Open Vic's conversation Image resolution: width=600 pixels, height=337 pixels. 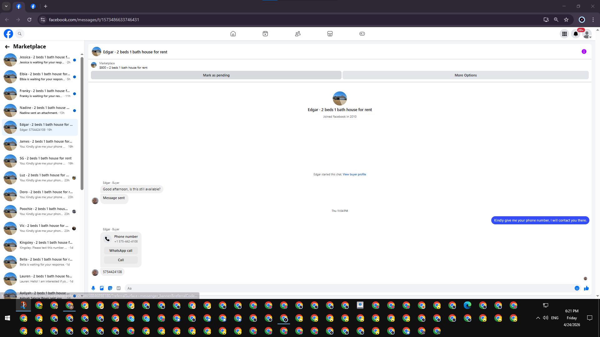(x=40, y=228)
